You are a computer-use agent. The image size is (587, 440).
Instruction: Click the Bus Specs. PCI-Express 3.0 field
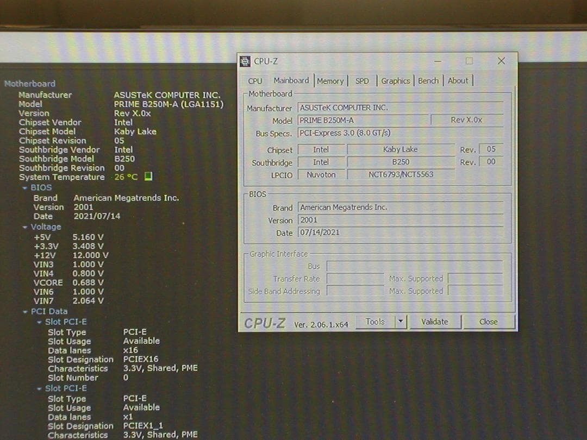coord(401,133)
